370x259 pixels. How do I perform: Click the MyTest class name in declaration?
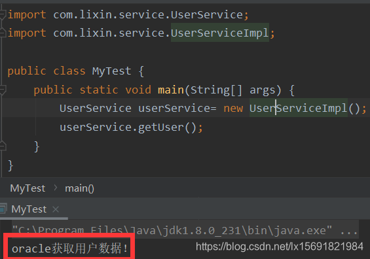[111, 71]
